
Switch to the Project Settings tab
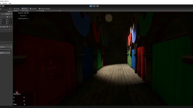tap(44, 9)
